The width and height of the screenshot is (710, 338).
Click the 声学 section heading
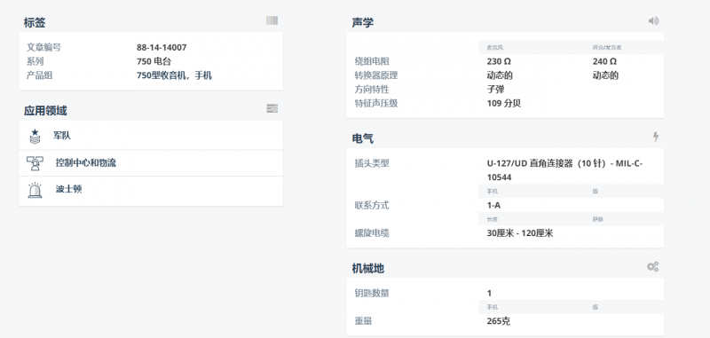363,23
